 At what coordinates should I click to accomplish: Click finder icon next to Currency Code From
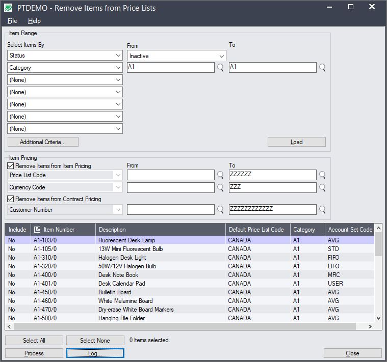click(220, 187)
